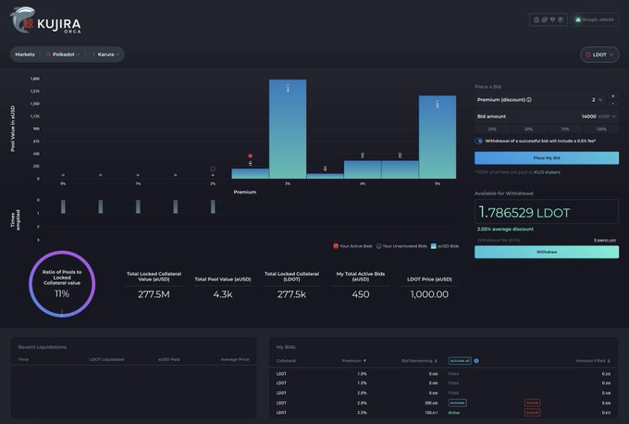
Task: Click the Place My Bid button
Action: pos(547,157)
